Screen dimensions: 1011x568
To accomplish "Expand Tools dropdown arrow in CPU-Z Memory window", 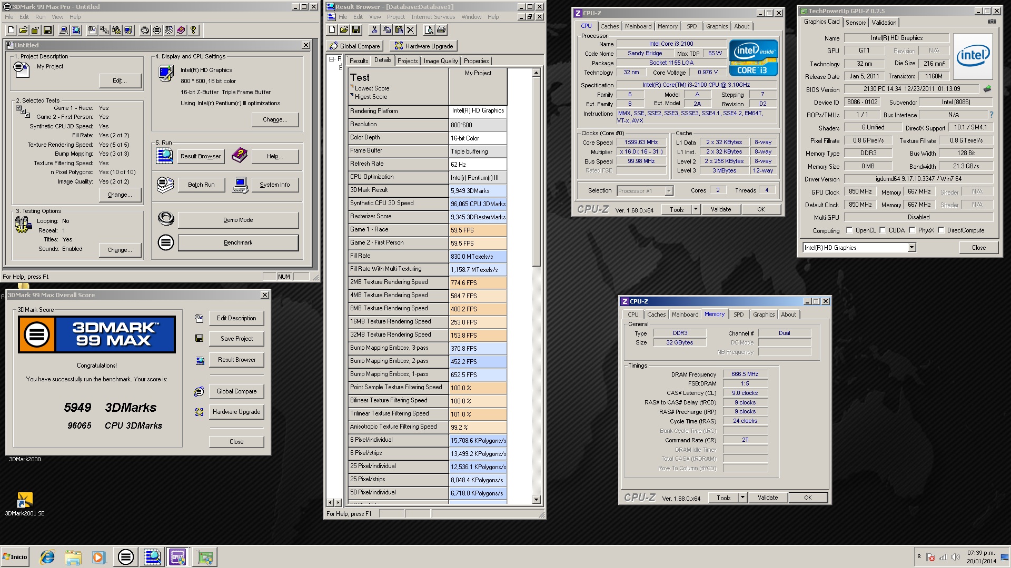I will coord(742,498).
